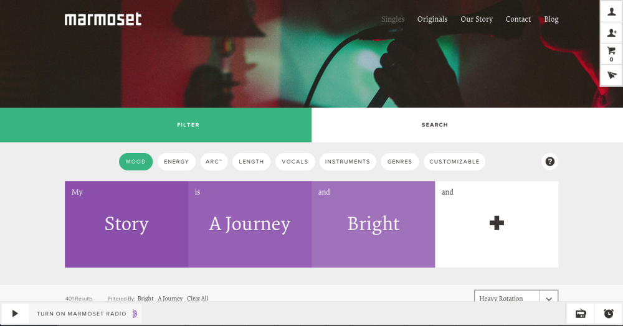Open the shopping cart icon
Viewport: 623px width, 326px height.
coord(611,54)
